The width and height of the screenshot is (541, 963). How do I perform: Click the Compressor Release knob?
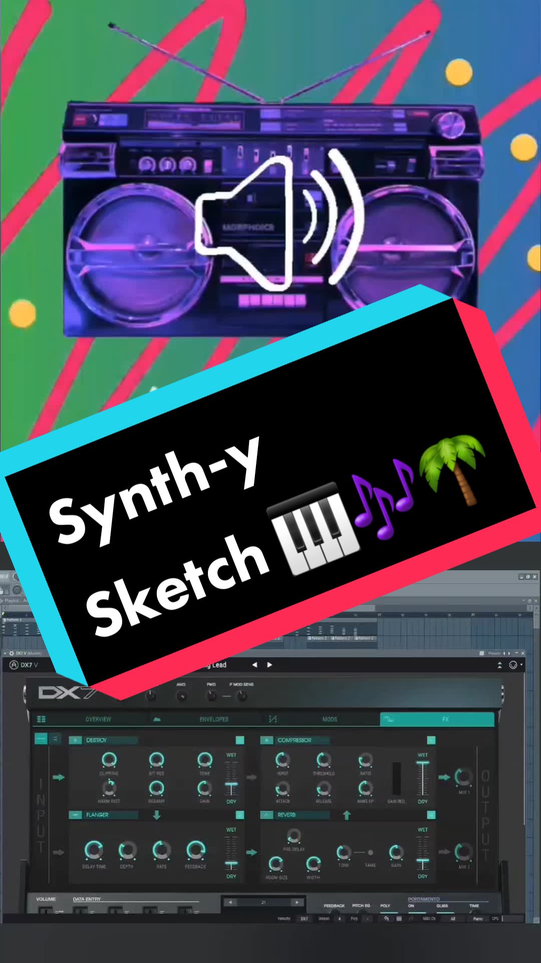324,788
